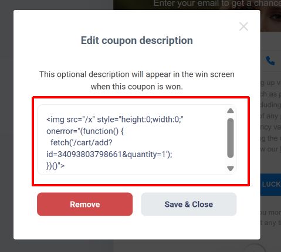The height and width of the screenshot is (252, 281).
Task: Place cursor on the closing })()"> line
Action: [x=55, y=166]
